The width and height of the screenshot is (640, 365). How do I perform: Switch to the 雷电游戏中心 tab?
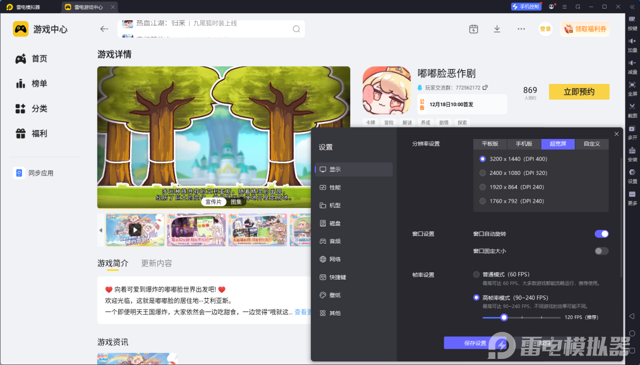(x=89, y=7)
